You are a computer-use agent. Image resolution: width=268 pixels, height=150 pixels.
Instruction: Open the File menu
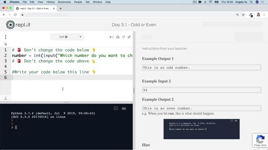25,2
